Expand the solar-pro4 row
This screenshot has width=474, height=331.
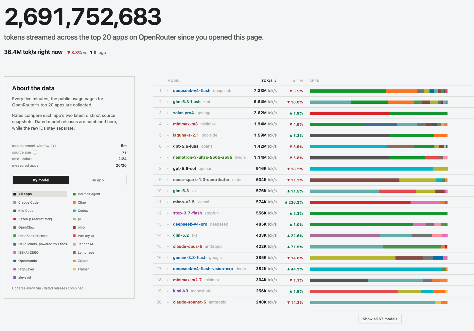(x=168, y=113)
